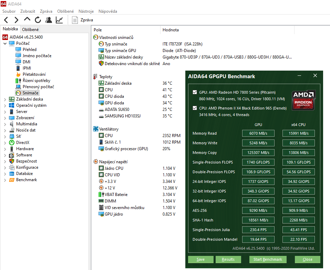Go up one level with the Up arrow
The width and height of the screenshot is (330, 270).
pos(27,20)
